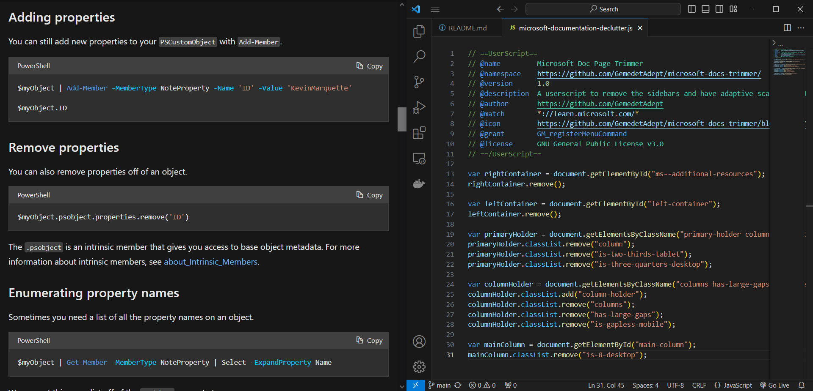Viewport: 813px width, 391px height.
Task: Open the Remote Explorer view
Action: point(419,159)
